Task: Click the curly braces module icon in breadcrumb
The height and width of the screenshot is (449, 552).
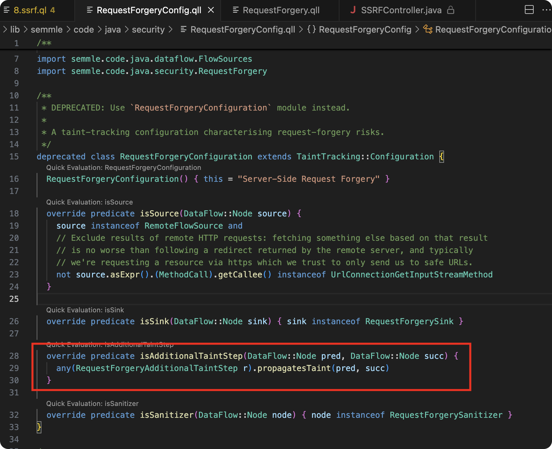Action: pyautogui.click(x=311, y=30)
